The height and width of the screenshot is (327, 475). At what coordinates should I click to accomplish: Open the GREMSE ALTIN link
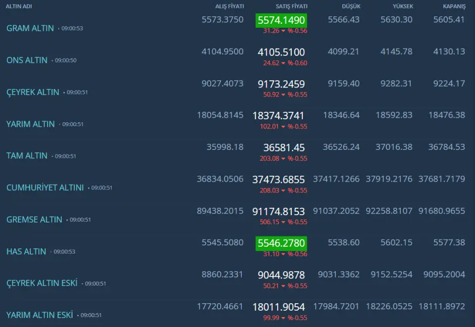tap(34, 220)
